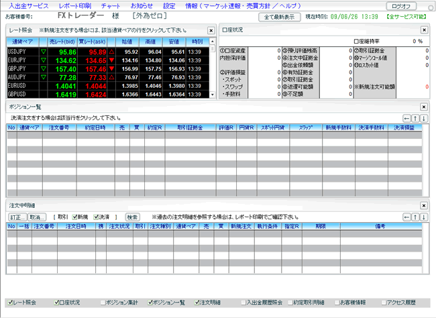The image size is (436, 318).
Task: Click GBPJPY green down triangle indicator
Action: (x=44, y=68)
